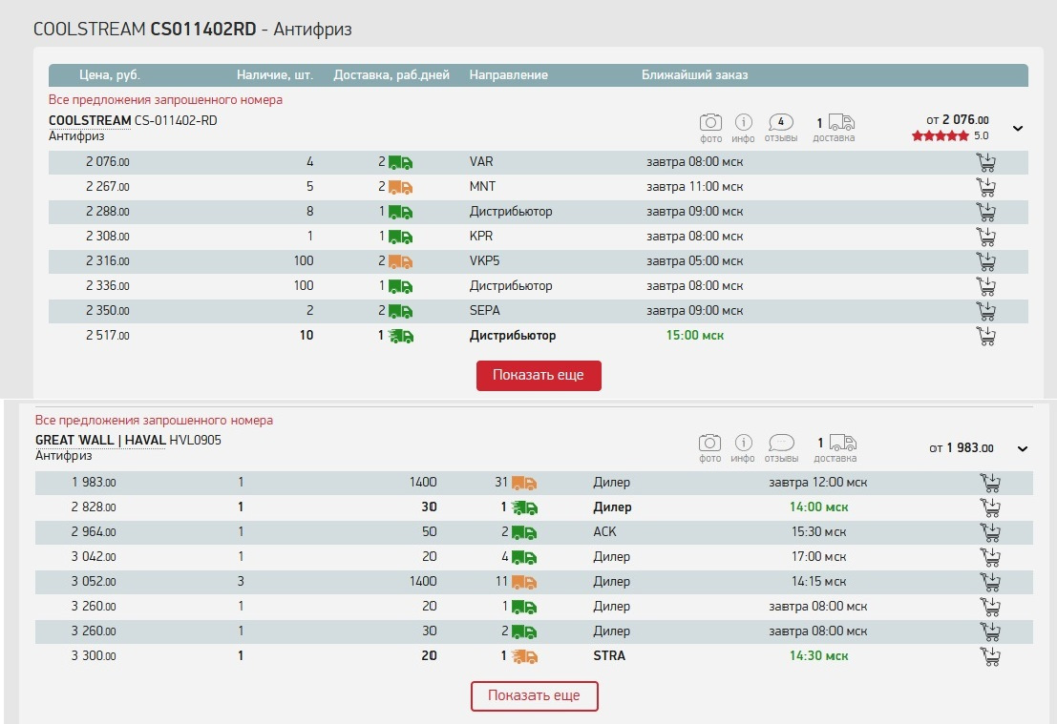Add the STRA 3 300.00 offer to cart
The image size is (1057, 724).
coord(991,656)
